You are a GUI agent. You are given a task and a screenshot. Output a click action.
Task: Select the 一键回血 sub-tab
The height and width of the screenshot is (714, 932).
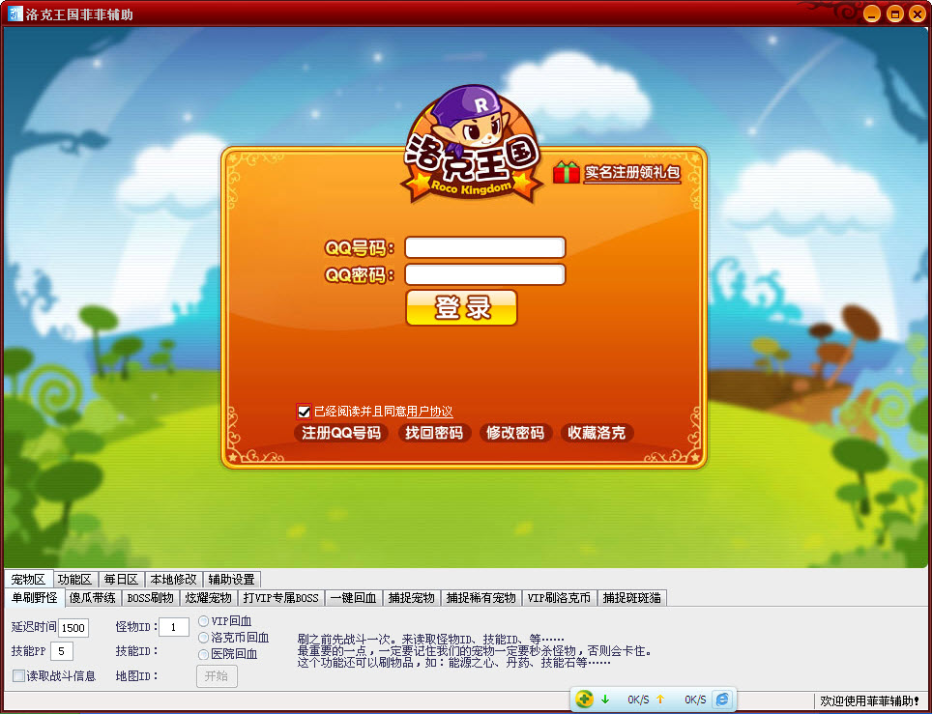click(354, 597)
